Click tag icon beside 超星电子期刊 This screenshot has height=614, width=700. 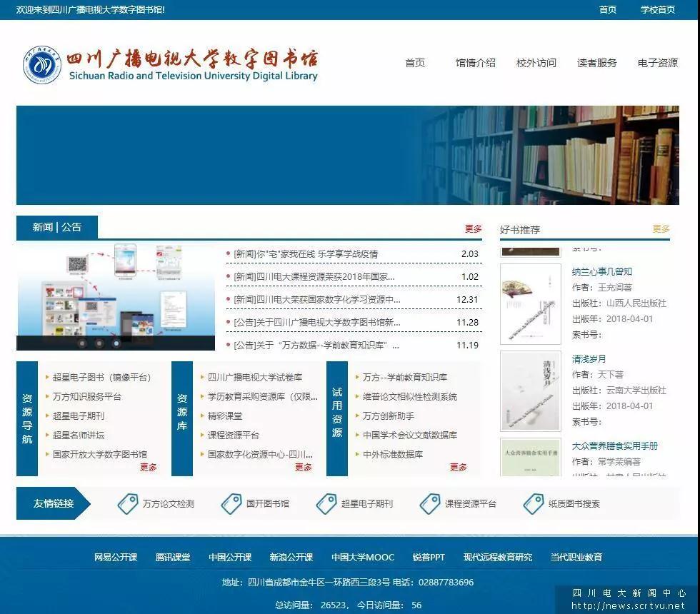point(326,504)
